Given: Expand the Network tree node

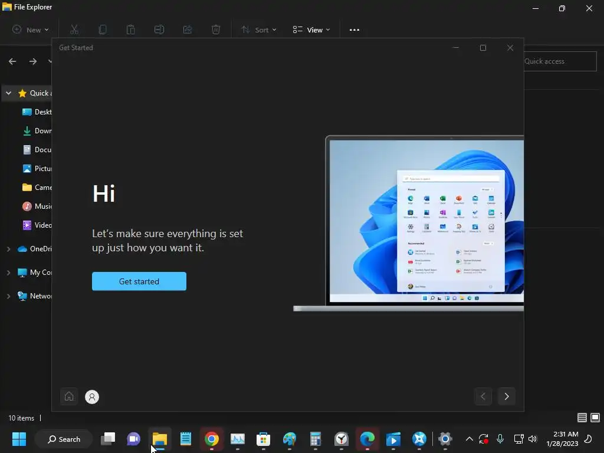Looking at the screenshot, I should (8, 296).
